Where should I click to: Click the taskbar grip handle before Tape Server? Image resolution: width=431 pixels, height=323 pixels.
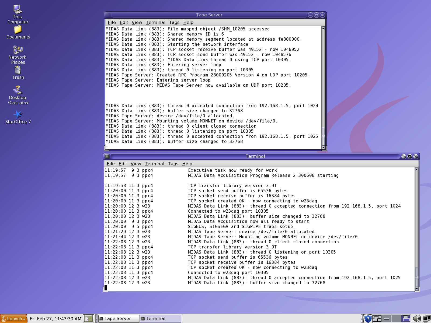click(96, 319)
